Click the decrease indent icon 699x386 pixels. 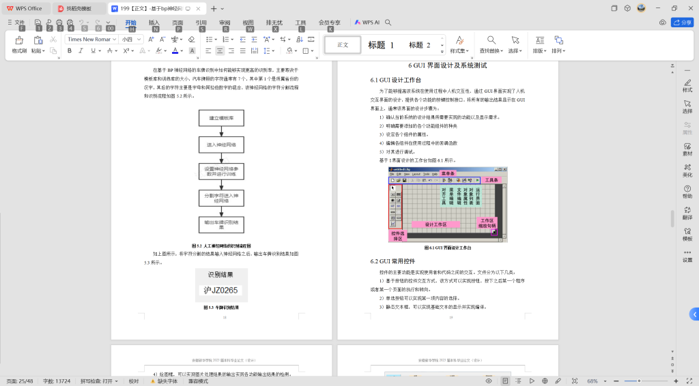pyautogui.click(x=242, y=39)
